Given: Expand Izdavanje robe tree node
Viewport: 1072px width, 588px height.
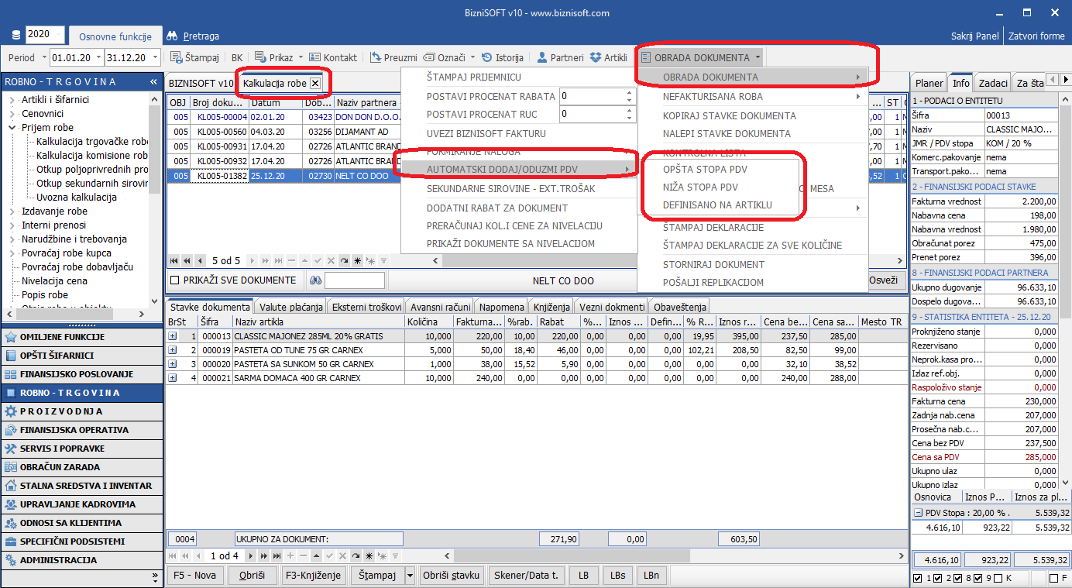Looking at the screenshot, I should [x=12, y=211].
